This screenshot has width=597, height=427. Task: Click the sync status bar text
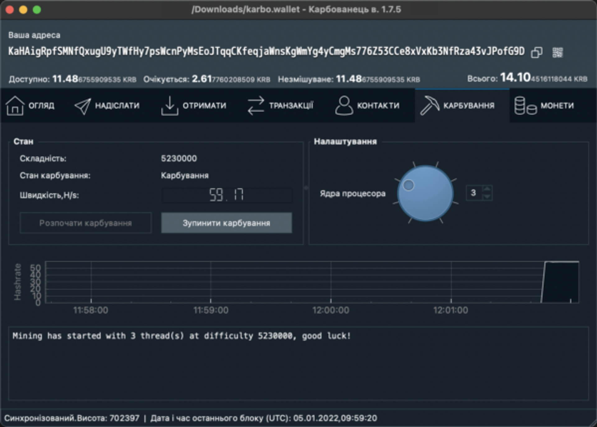click(x=191, y=418)
